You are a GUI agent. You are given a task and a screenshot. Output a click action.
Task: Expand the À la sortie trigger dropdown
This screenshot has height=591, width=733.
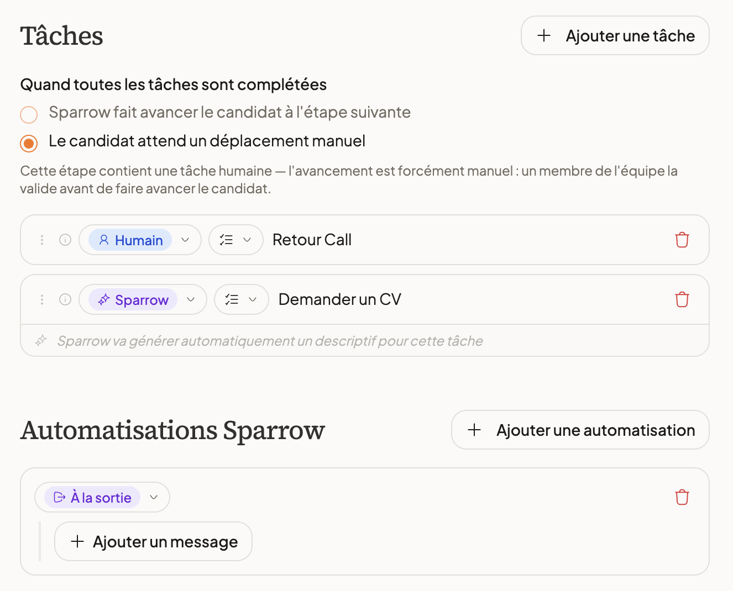coord(102,497)
